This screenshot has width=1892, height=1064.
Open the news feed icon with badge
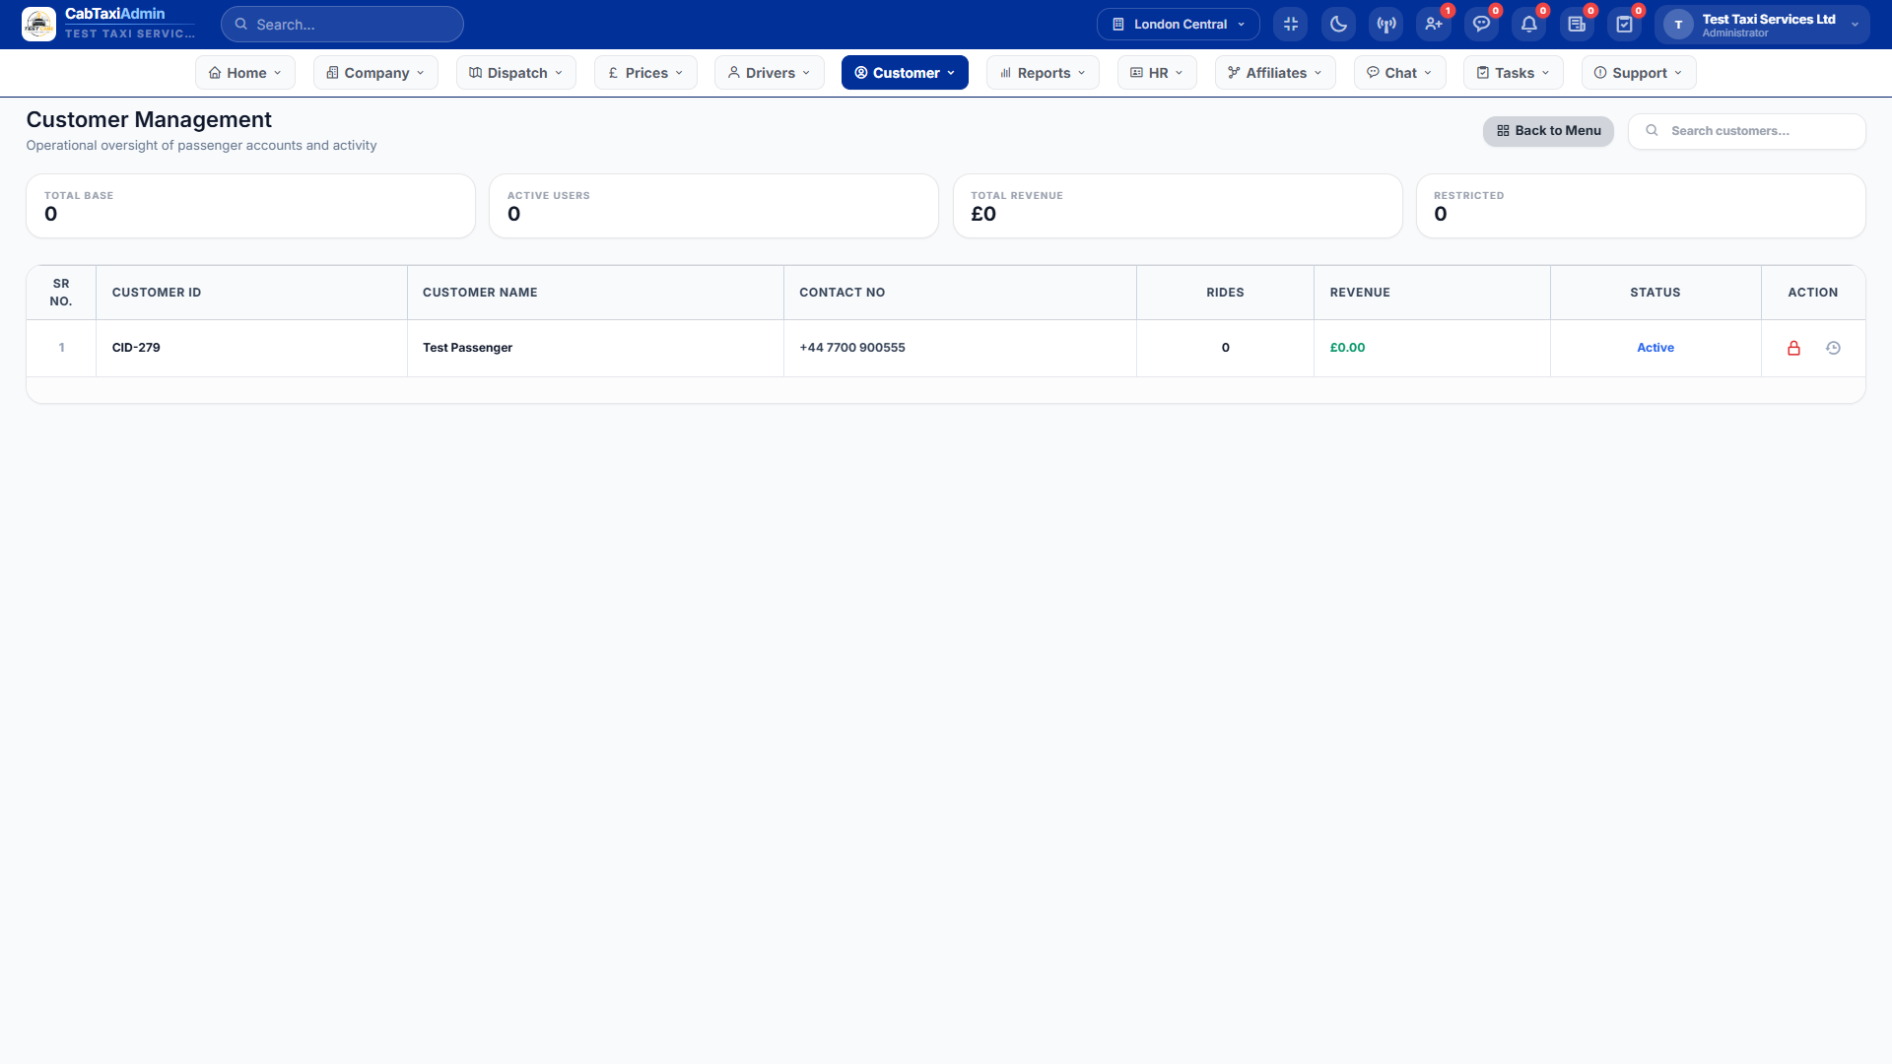click(1577, 24)
